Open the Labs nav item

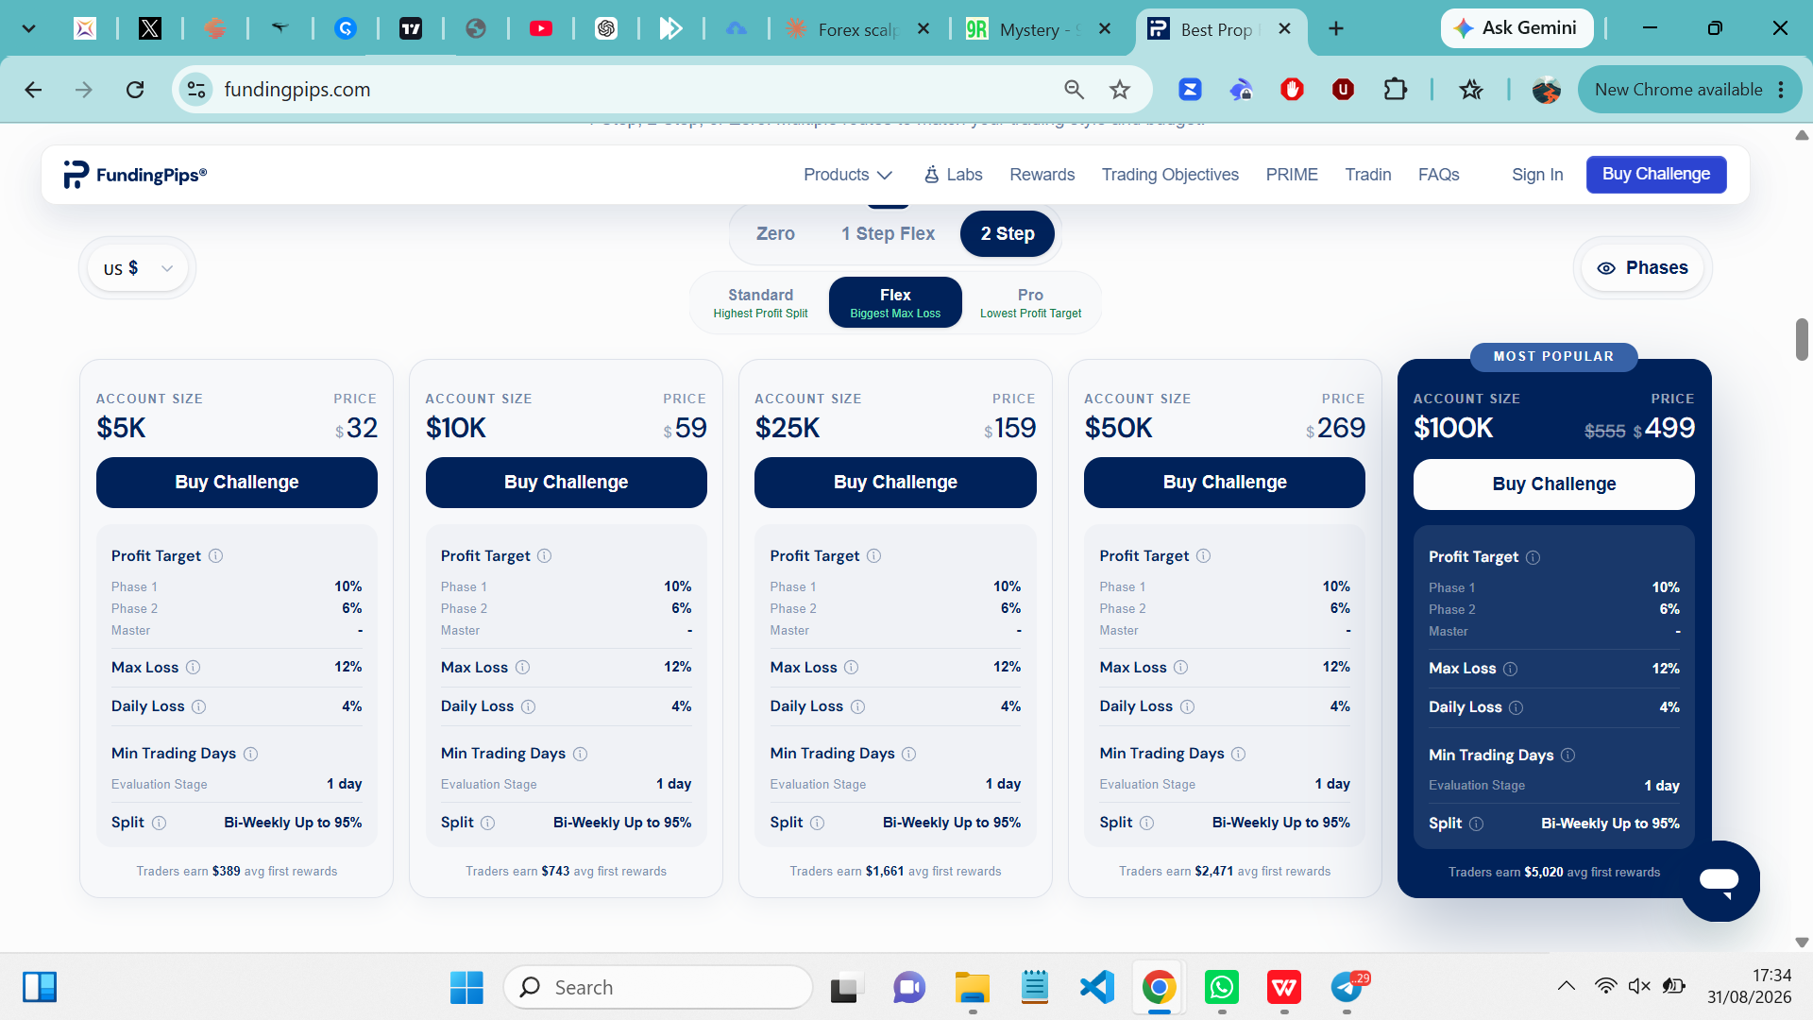click(953, 175)
